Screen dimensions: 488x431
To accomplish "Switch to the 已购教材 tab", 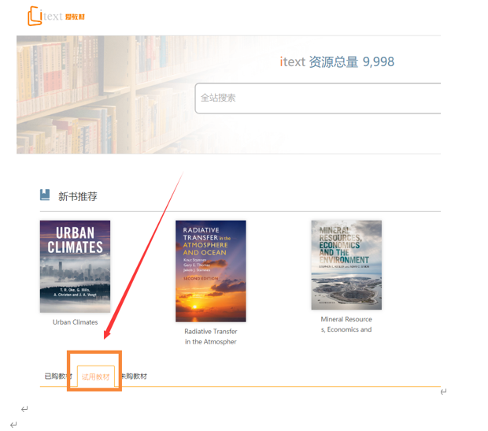I will [58, 376].
